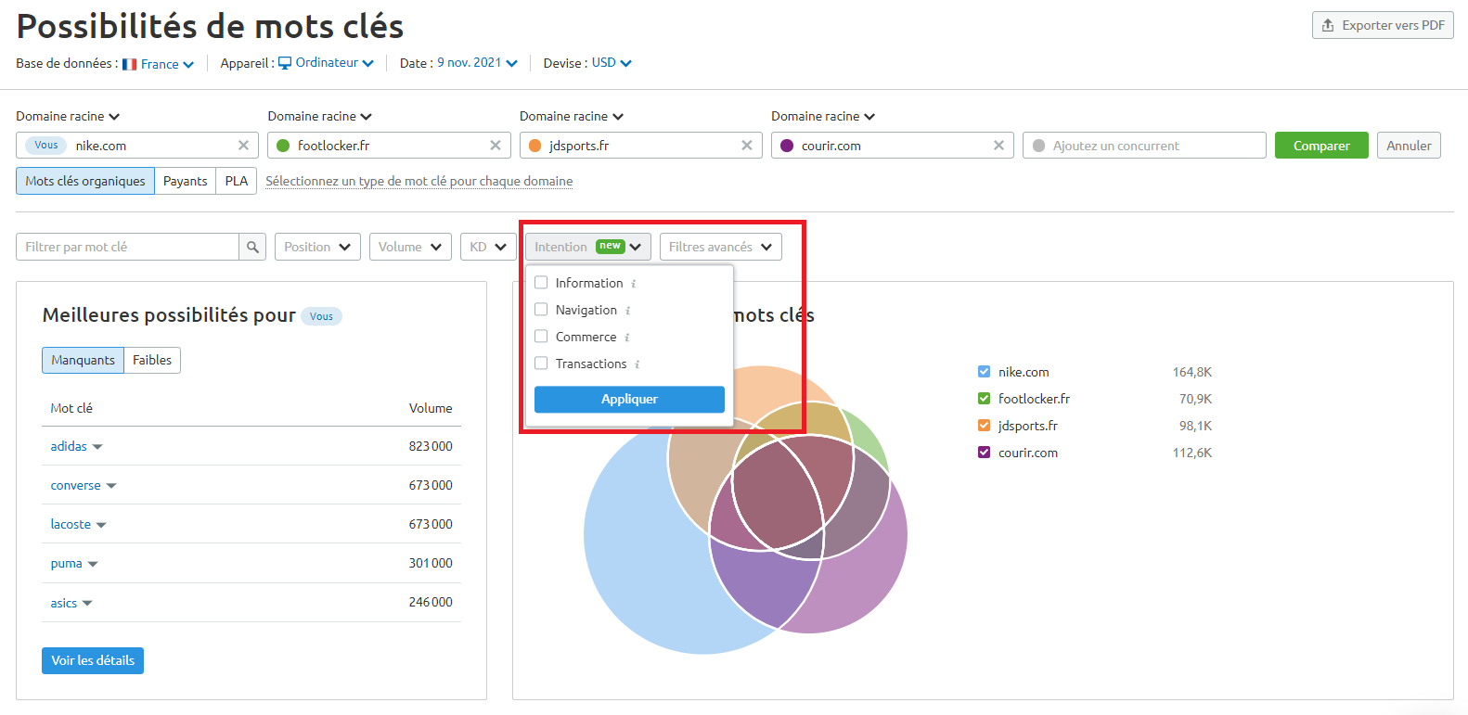1468x715 pixels.
Task: Open Domaine racine dropdown above nike.com
Action: [x=68, y=117]
